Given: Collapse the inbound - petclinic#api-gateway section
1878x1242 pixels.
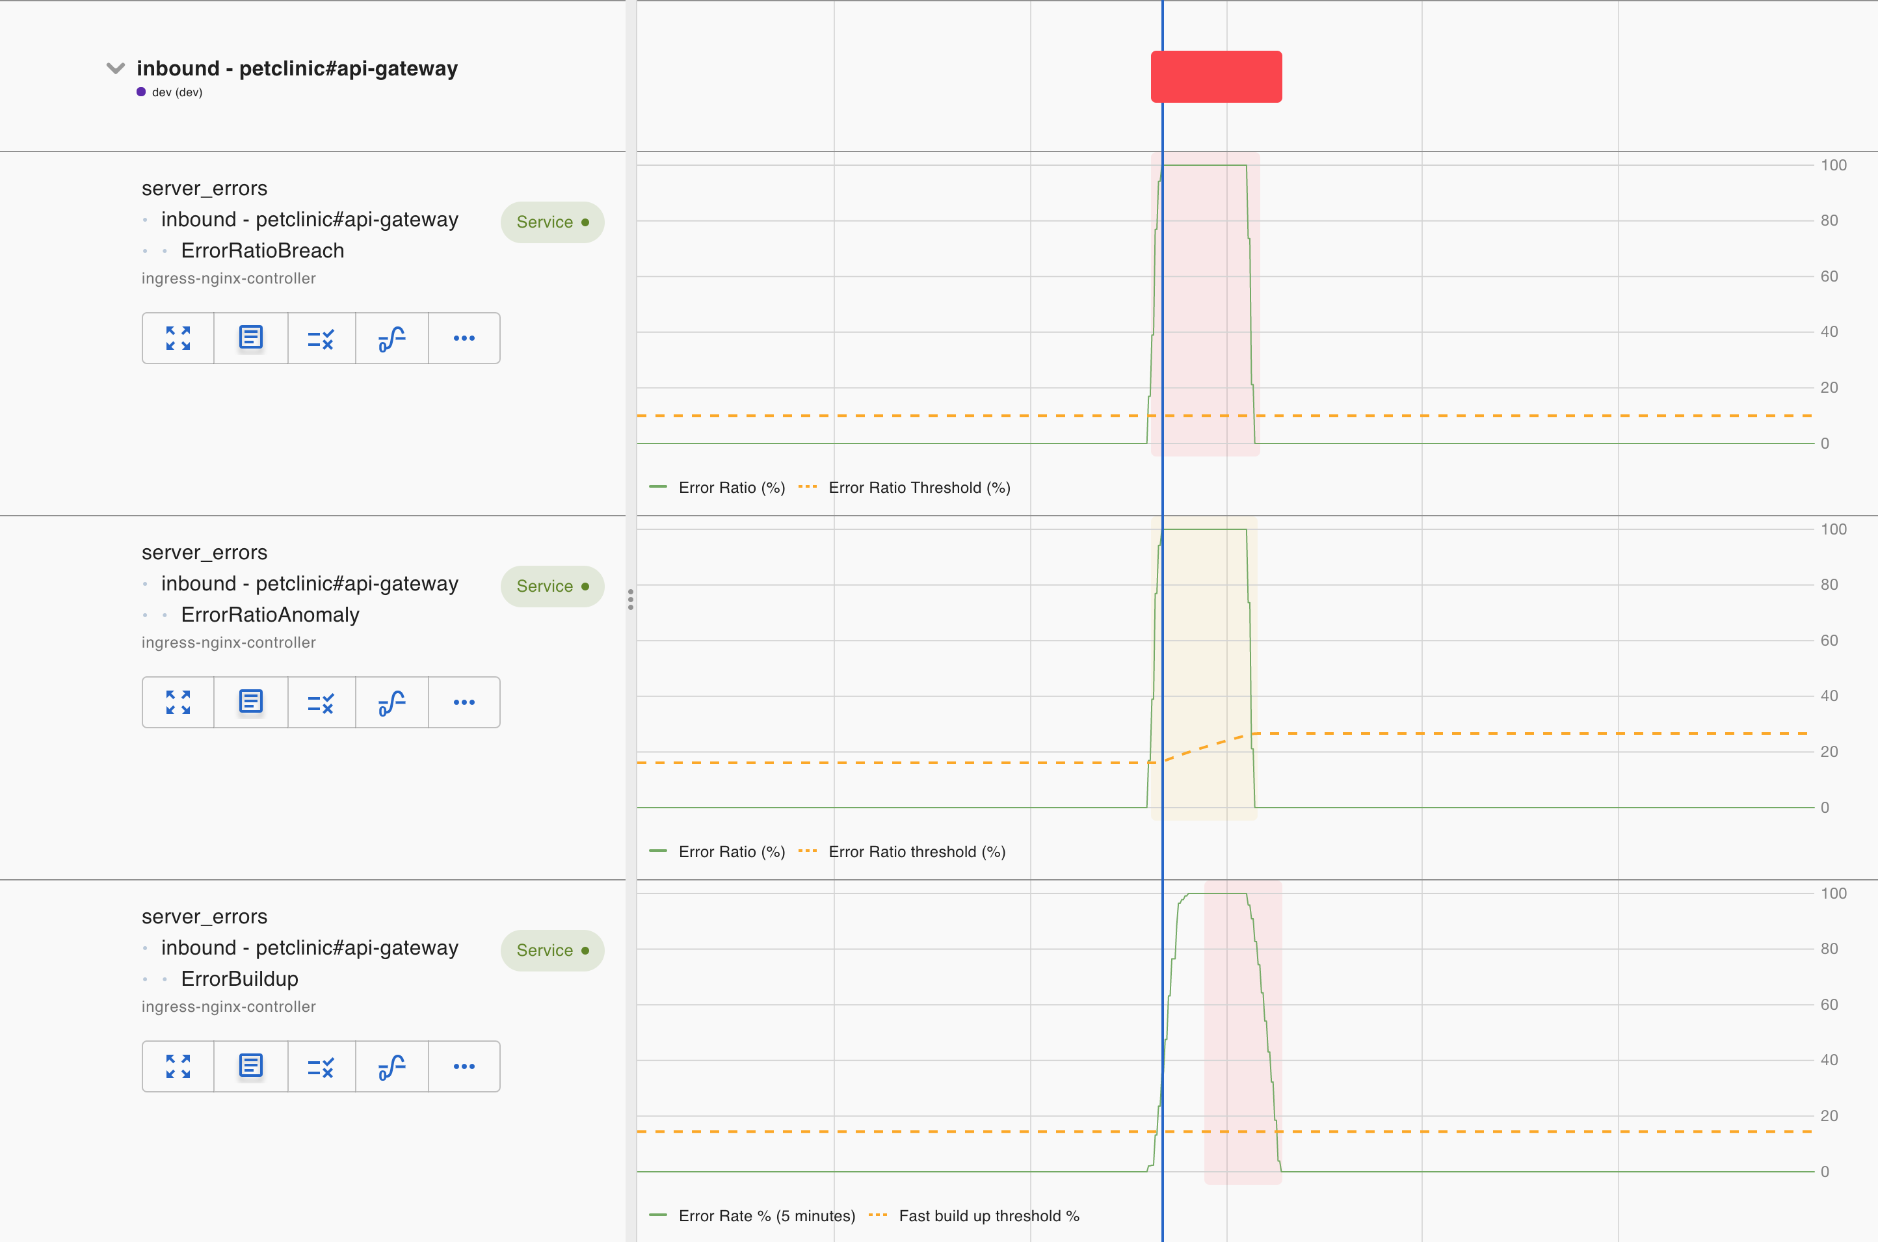Looking at the screenshot, I should (x=116, y=68).
